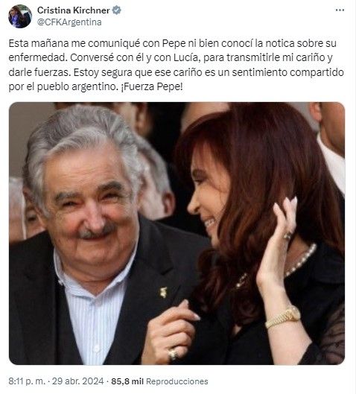Open the attached photo in the tweet
Screen dimensions: 356x394
(x=177, y=233)
